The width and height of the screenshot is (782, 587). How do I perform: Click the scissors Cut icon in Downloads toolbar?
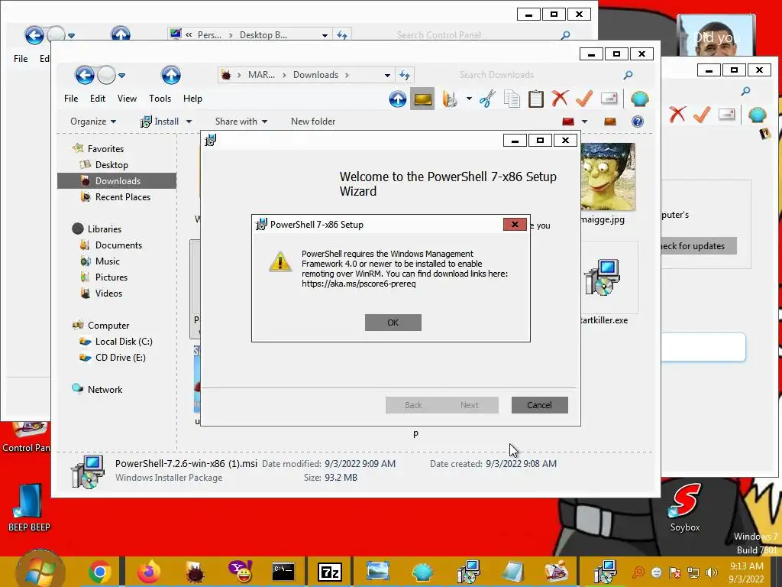pyautogui.click(x=487, y=99)
